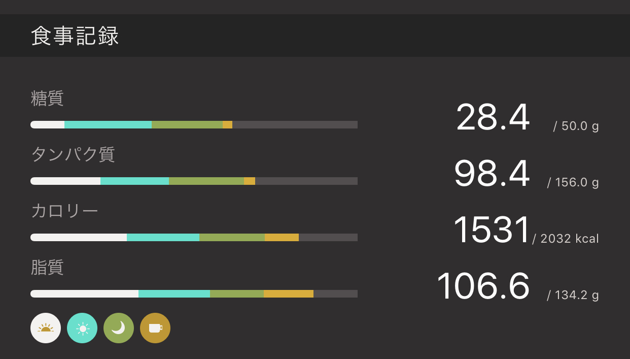Viewport: 630px width, 359px height.
Task: Tap the dinner moon icon
Action: pos(119,328)
